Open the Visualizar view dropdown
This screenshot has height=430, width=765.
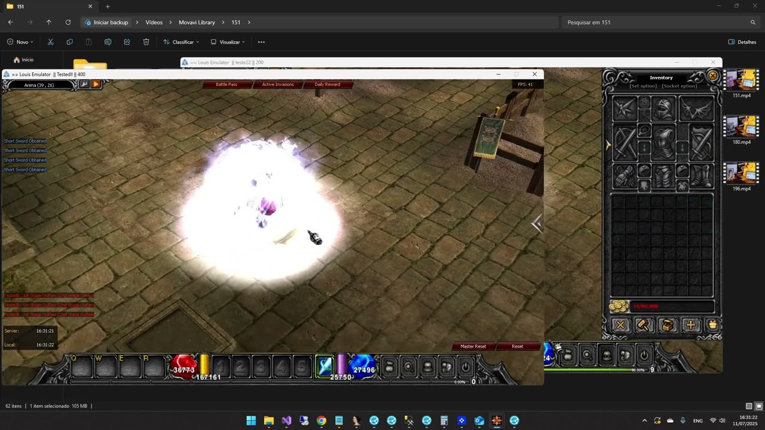pyautogui.click(x=228, y=42)
